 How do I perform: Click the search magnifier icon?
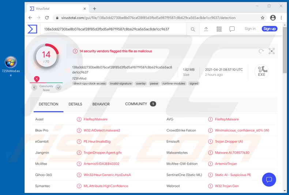point(193,29)
